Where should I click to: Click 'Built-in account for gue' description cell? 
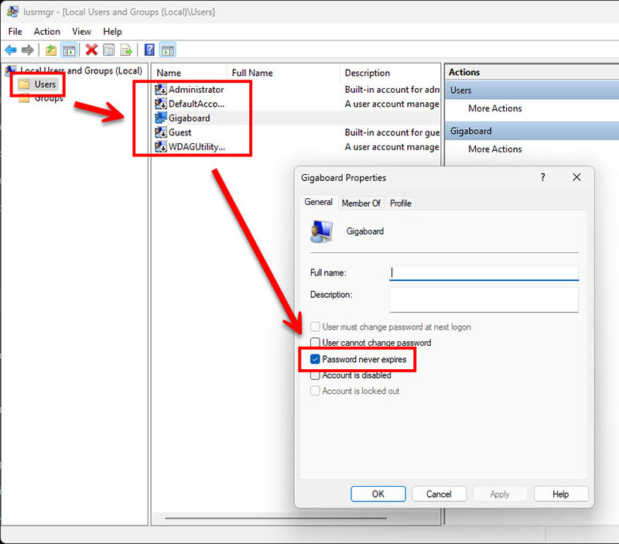coord(392,132)
